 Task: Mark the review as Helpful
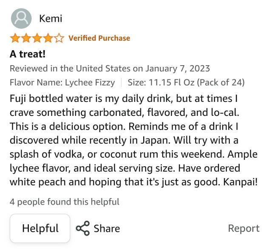click(x=40, y=228)
